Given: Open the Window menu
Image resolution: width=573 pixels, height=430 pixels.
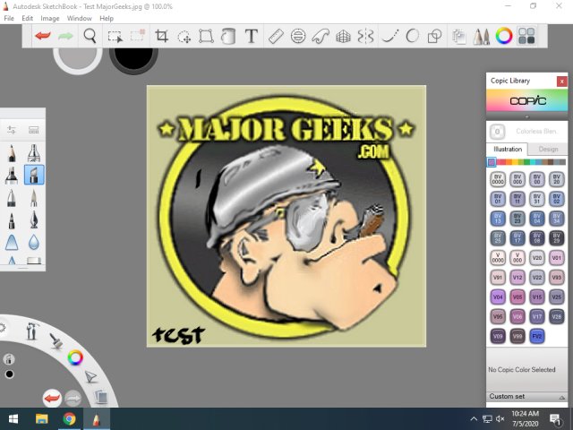Looking at the screenshot, I should click(80, 18).
